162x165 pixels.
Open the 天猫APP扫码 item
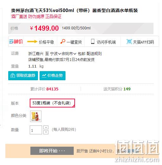140,42
